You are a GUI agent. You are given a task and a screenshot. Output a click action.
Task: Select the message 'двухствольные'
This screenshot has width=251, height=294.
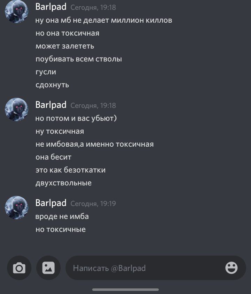(x=64, y=183)
